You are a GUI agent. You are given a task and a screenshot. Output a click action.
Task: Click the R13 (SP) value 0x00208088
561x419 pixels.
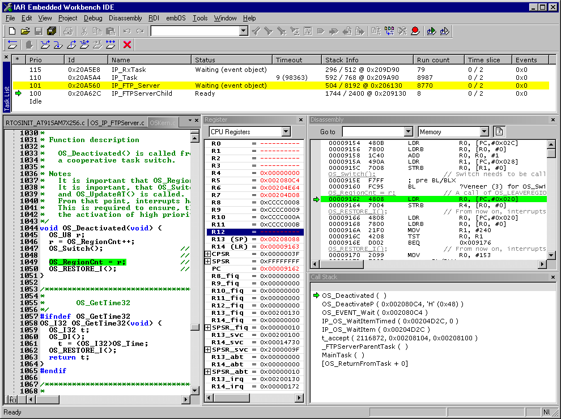(x=280, y=239)
